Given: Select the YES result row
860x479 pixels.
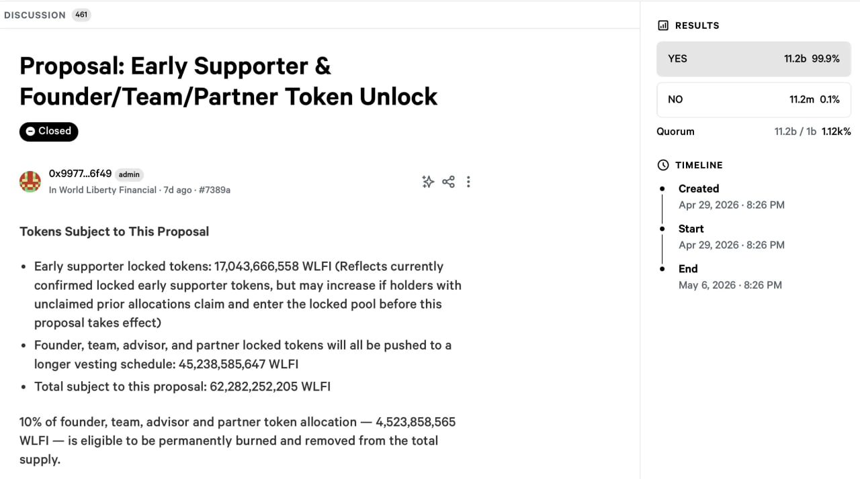Looking at the screenshot, I should click(x=754, y=59).
